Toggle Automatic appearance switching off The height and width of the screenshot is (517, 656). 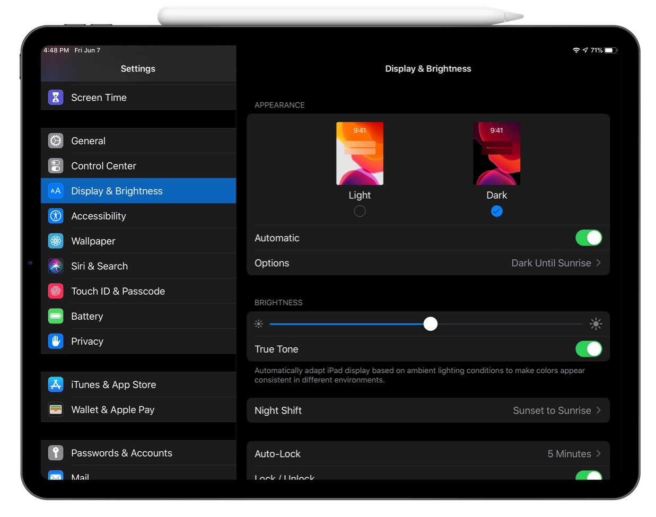[x=589, y=238]
